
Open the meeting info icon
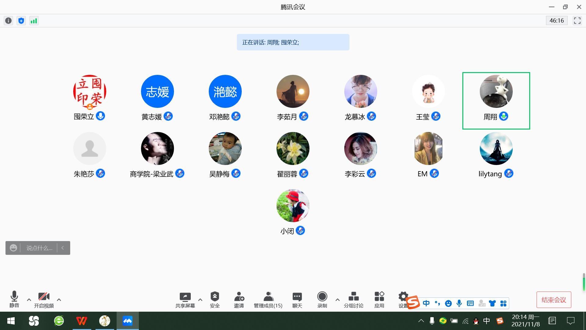pos(9,21)
